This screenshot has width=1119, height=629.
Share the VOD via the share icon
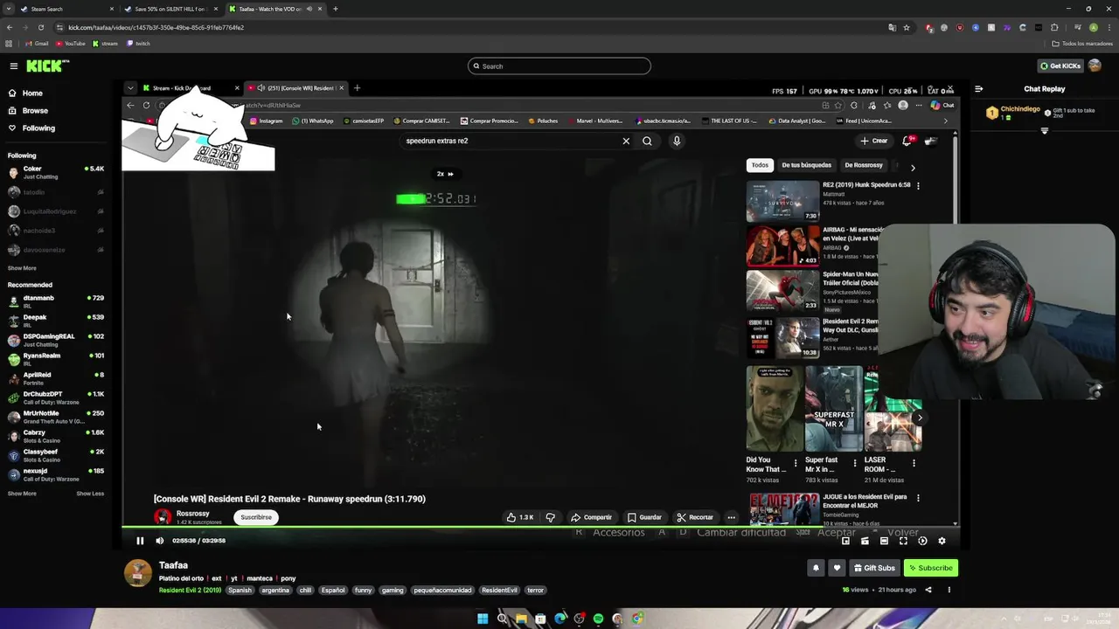point(928,590)
